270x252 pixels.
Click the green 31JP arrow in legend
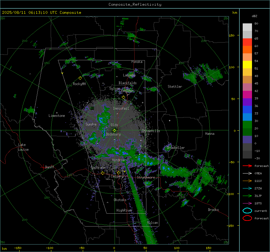click(x=247, y=196)
